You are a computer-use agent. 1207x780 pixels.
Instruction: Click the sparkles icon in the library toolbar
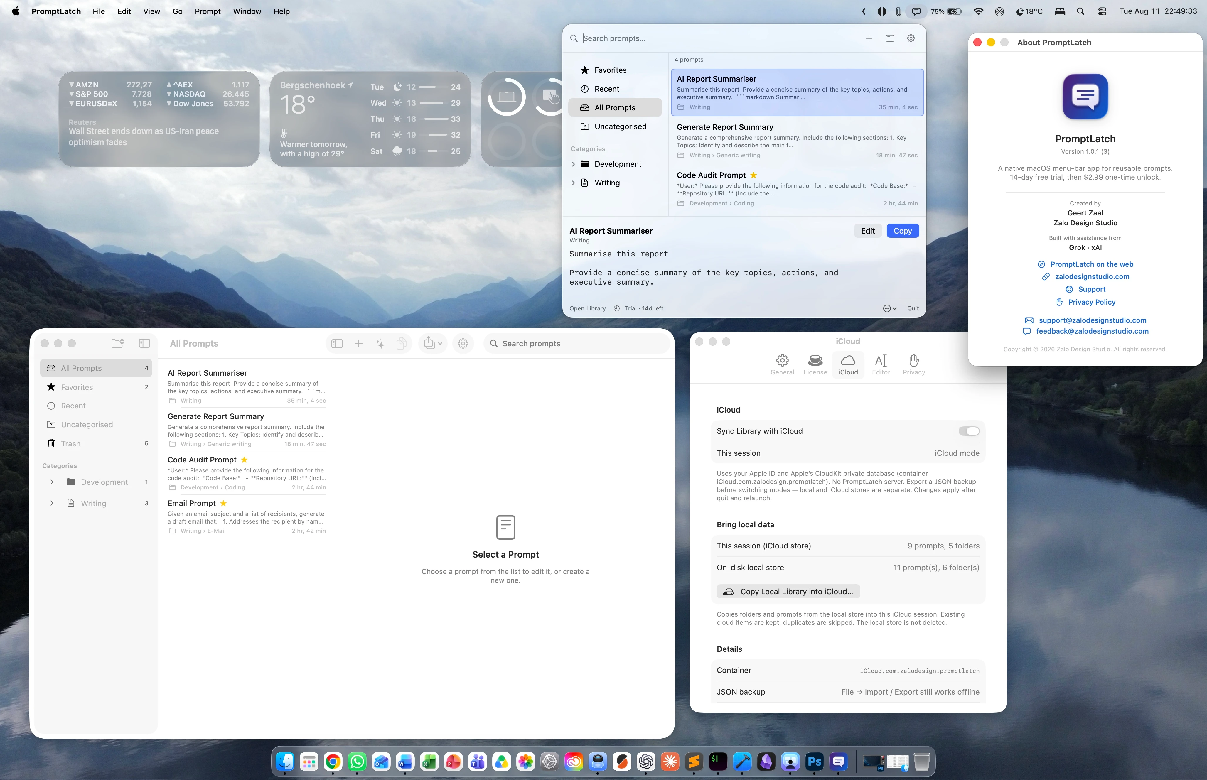pyautogui.click(x=380, y=344)
